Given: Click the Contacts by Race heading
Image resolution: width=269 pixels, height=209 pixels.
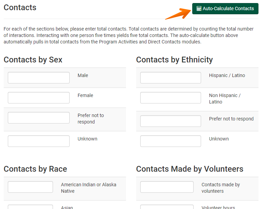Looking at the screenshot, I should click(35, 169).
